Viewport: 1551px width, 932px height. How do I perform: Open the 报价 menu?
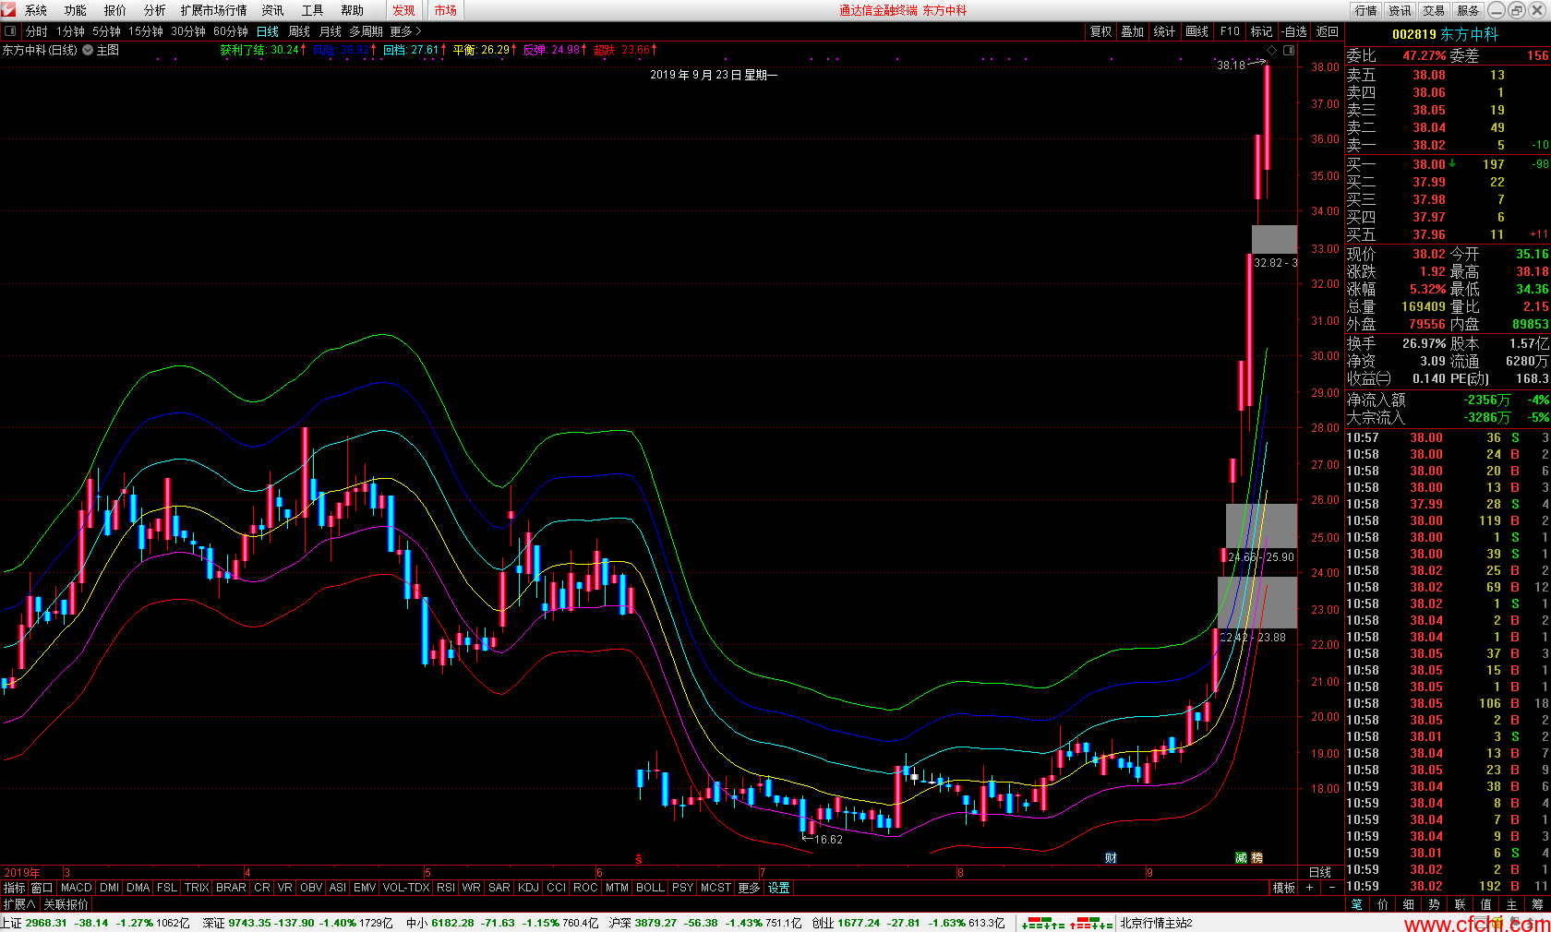coord(115,10)
